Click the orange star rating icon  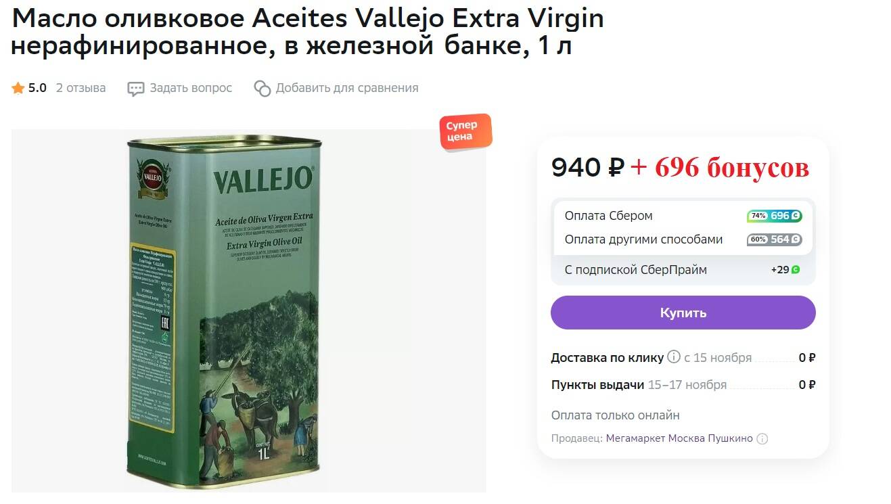tap(18, 88)
